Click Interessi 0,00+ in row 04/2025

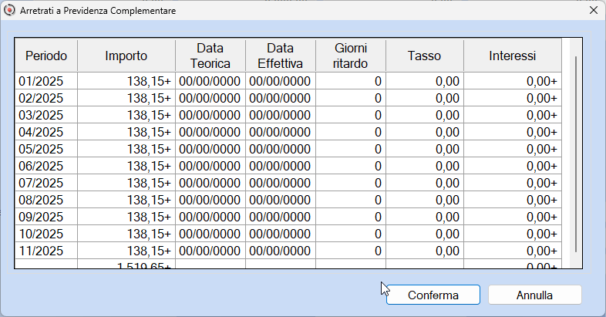(x=513, y=132)
